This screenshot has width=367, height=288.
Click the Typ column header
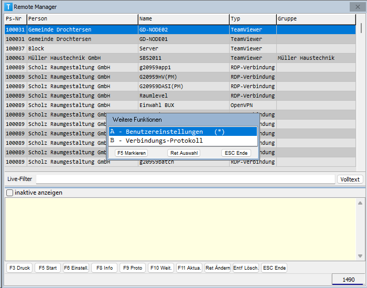[253, 19]
